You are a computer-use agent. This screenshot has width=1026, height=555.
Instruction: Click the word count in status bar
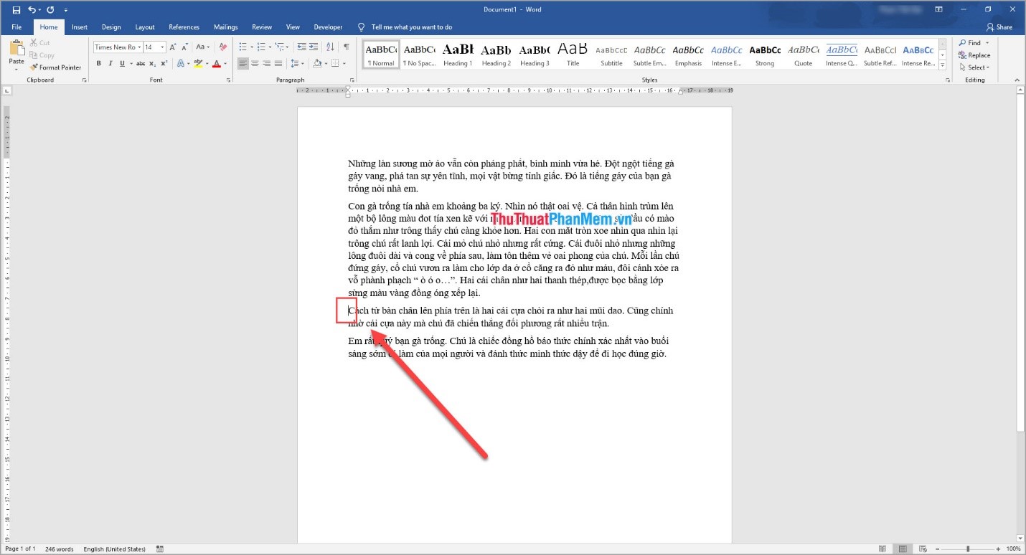pos(58,549)
